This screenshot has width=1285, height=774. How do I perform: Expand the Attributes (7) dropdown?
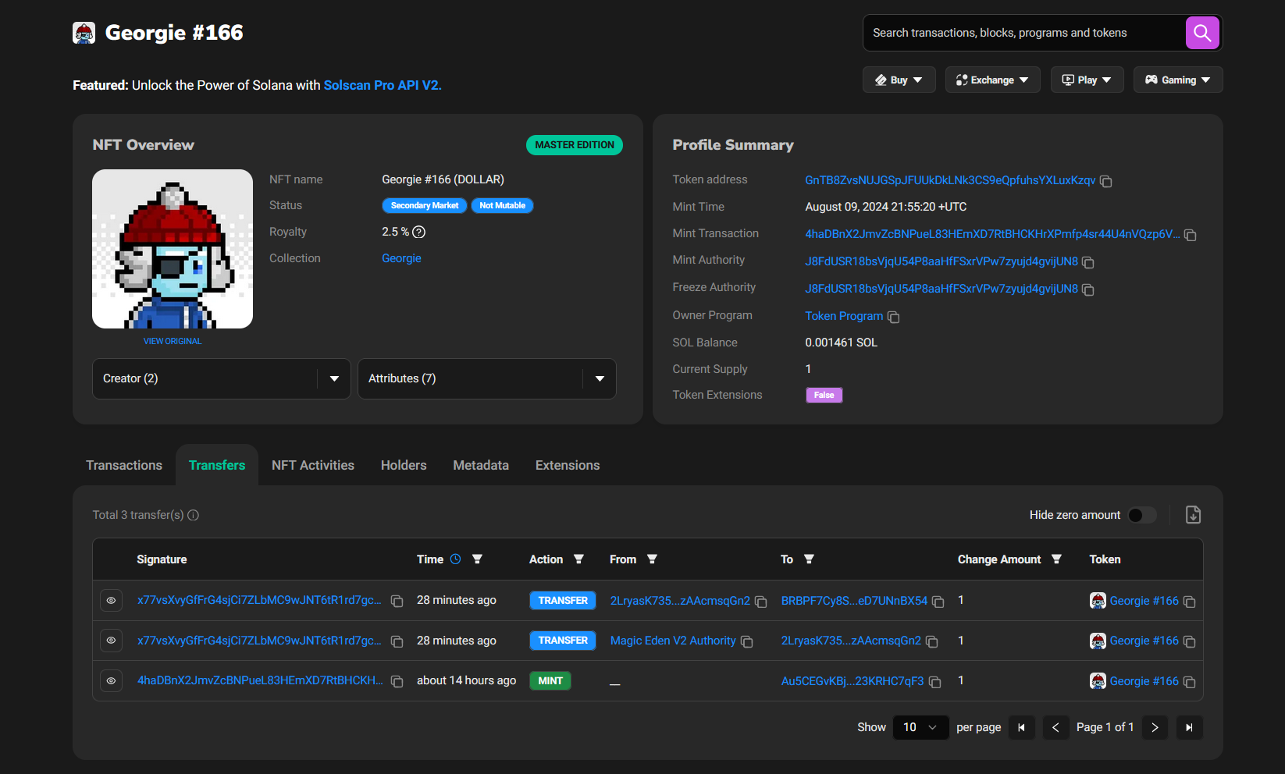(x=486, y=378)
